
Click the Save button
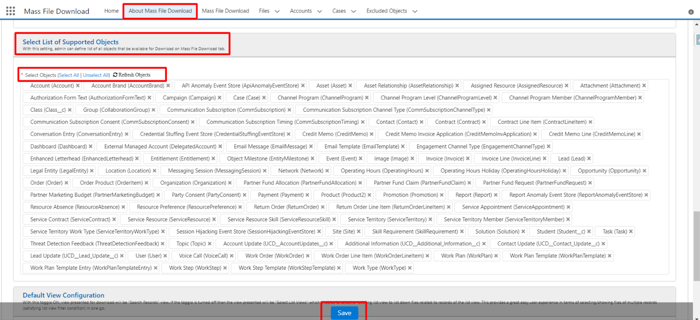344,313
